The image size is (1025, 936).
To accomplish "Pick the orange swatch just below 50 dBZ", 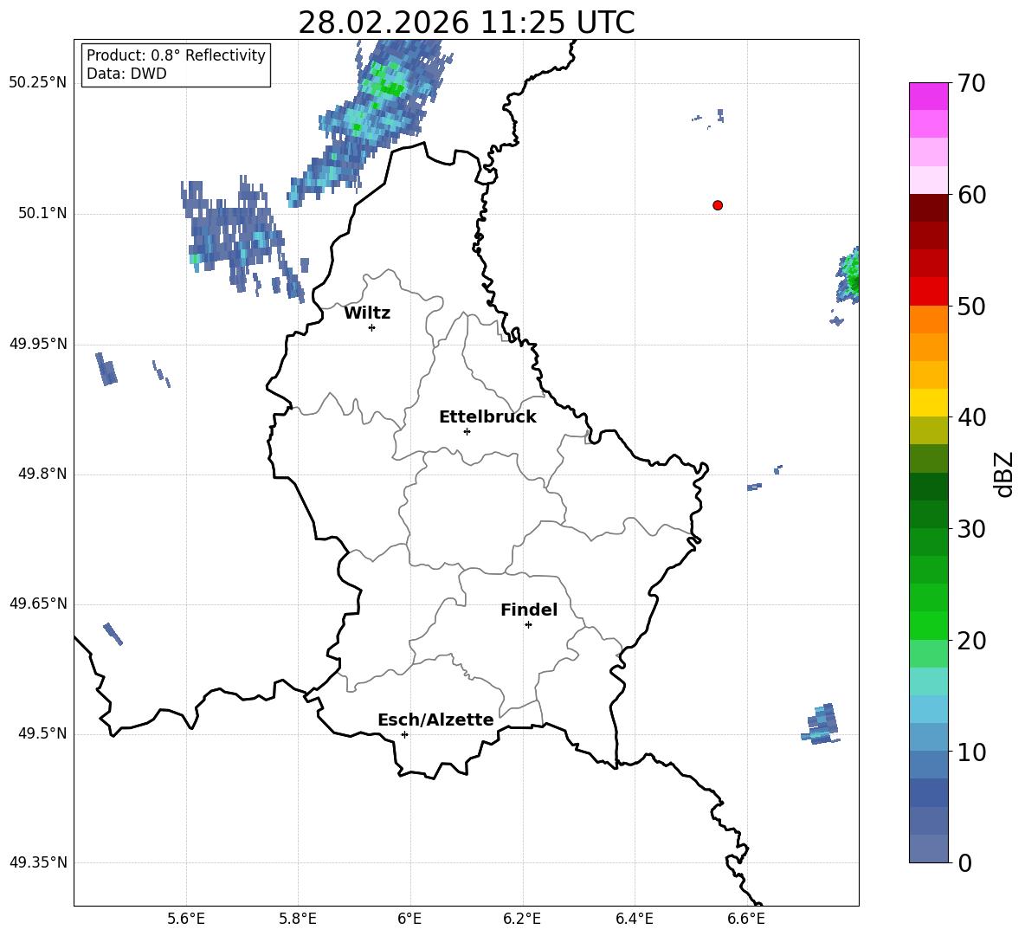I will (x=928, y=319).
